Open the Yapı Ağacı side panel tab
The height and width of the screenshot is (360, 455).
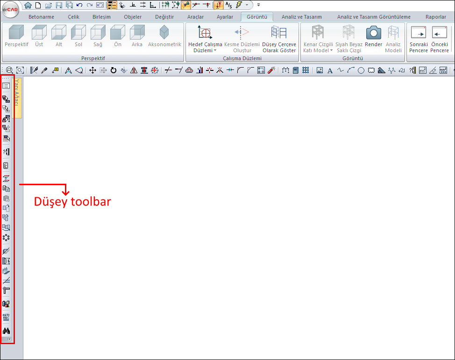tap(18, 98)
